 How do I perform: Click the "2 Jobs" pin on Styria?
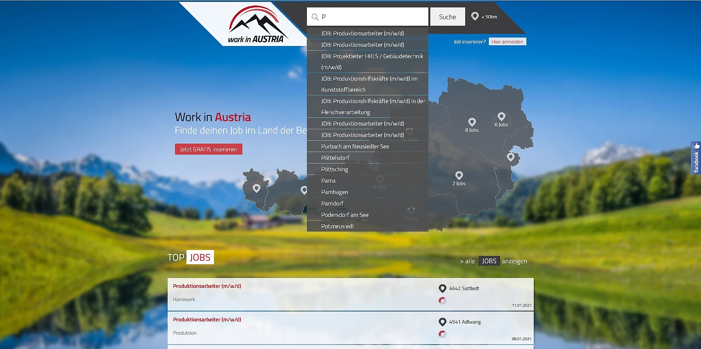[459, 175]
